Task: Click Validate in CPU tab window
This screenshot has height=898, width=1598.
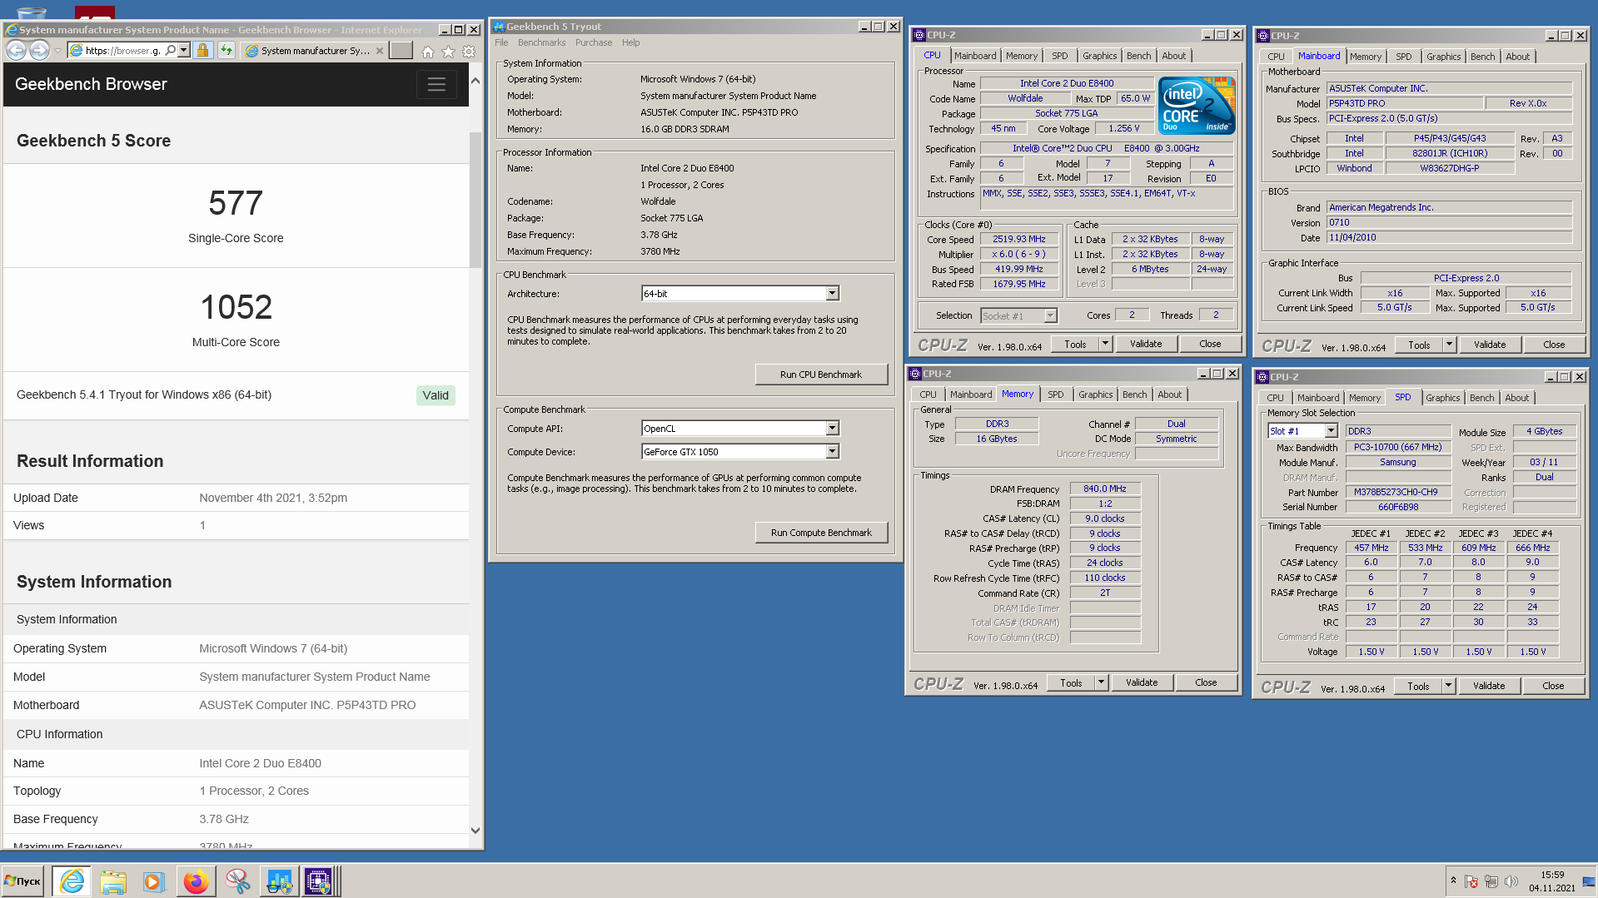Action: tap(1146, 344)
